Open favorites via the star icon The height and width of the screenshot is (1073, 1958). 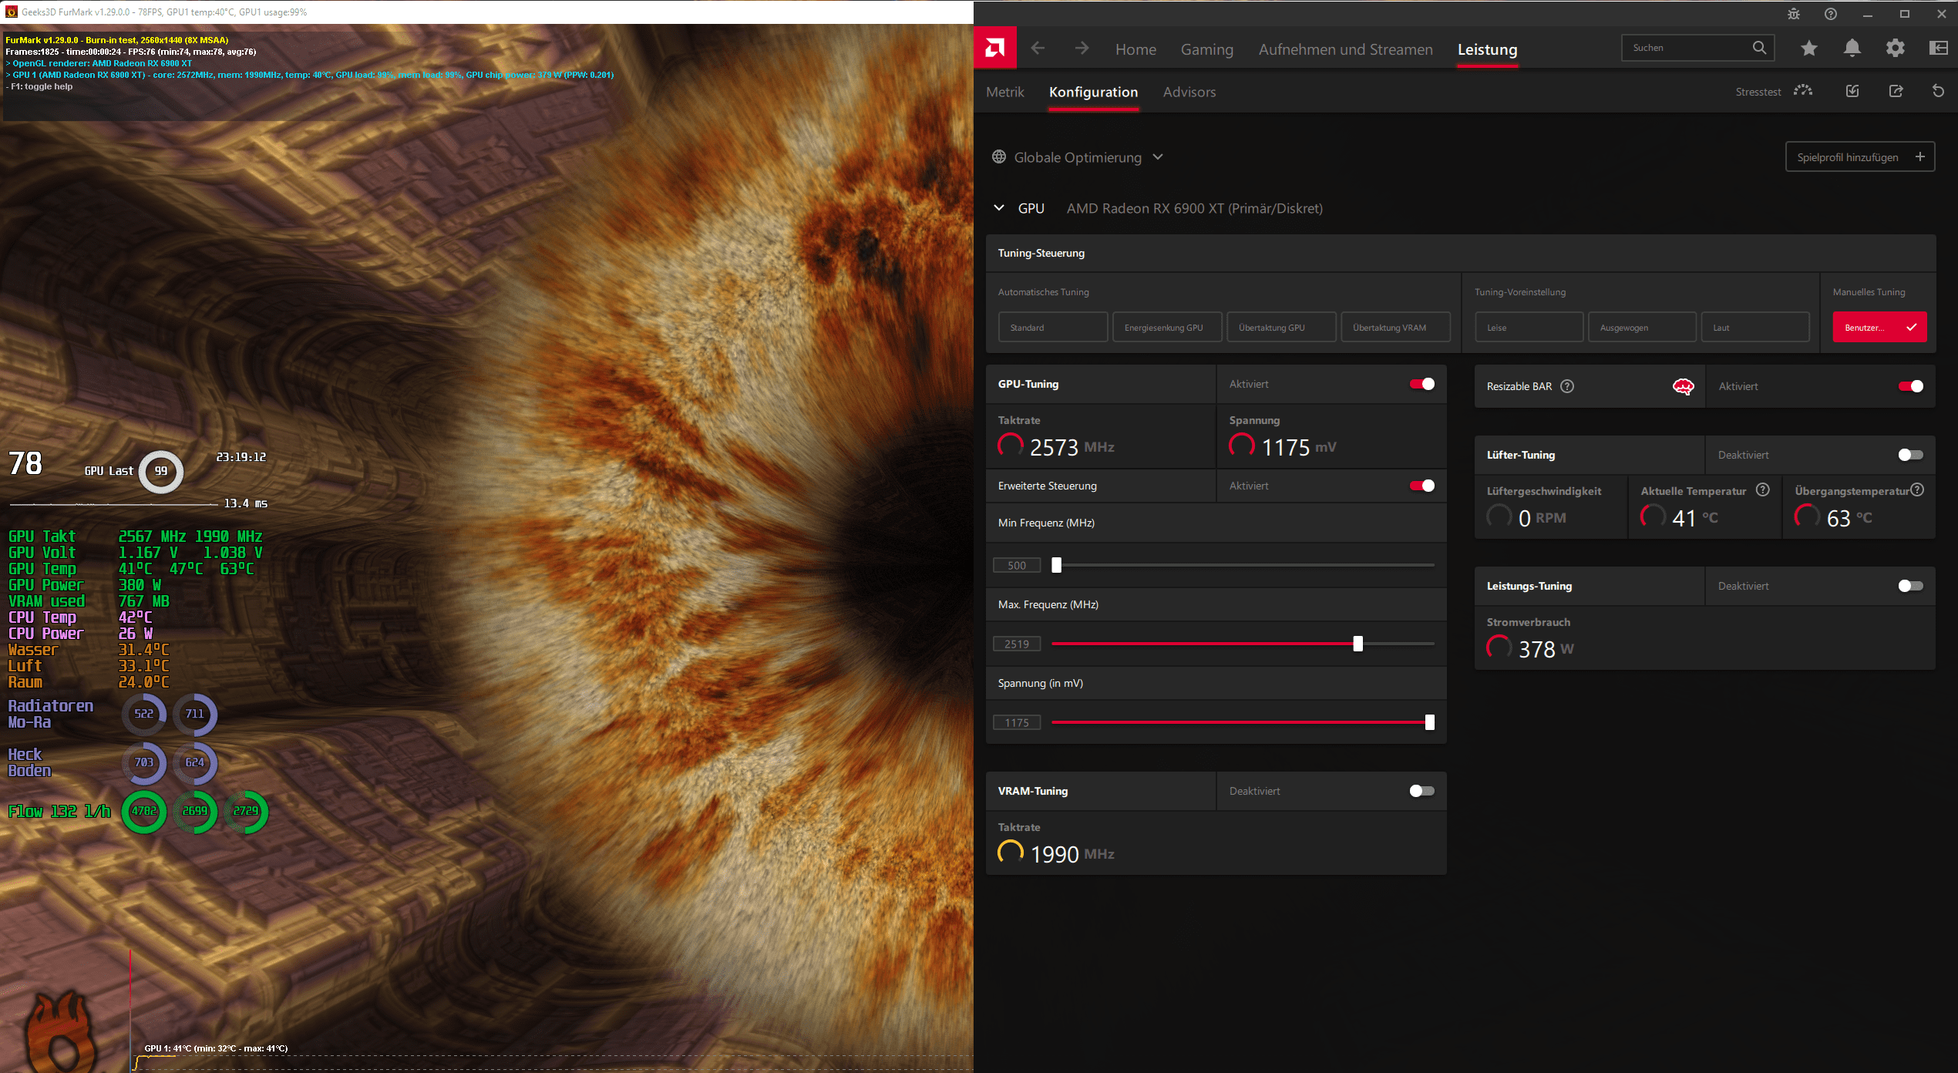click(x=1808, y=49)
